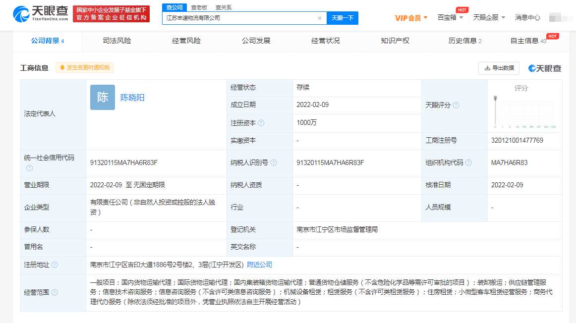Click help icon beside 天眼评分

pos(456,105)
